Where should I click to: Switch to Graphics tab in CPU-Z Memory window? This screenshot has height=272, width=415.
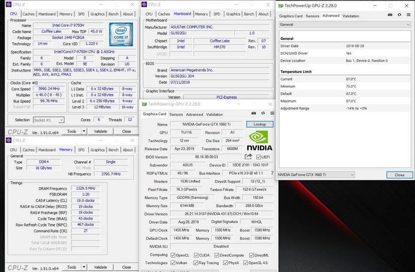97,150
